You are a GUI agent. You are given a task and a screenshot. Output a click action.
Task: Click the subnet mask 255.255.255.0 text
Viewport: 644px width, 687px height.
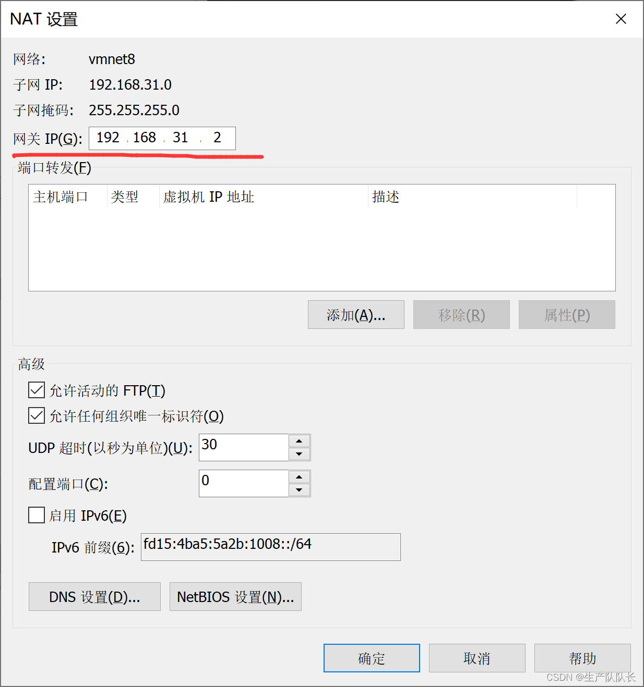(134, 110)
